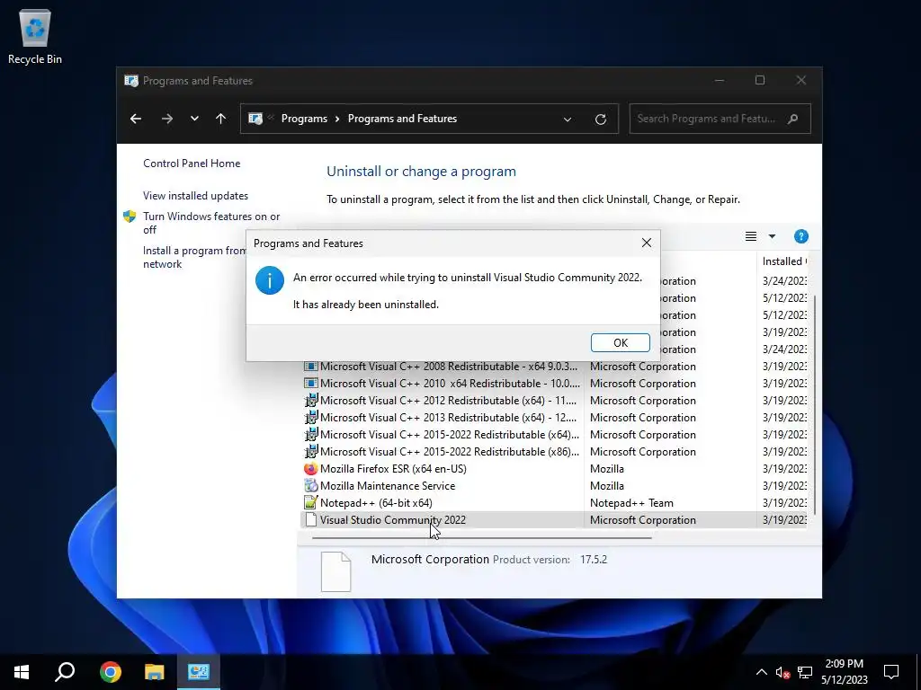Open View installed updates link
The width and height of the screenshot is (921, 690).
pos(195,196)
